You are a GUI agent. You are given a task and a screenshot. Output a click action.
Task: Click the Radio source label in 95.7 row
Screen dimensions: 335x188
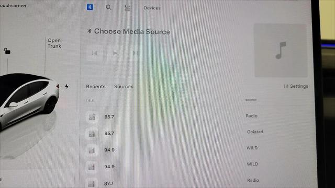(x=251, y=116)
